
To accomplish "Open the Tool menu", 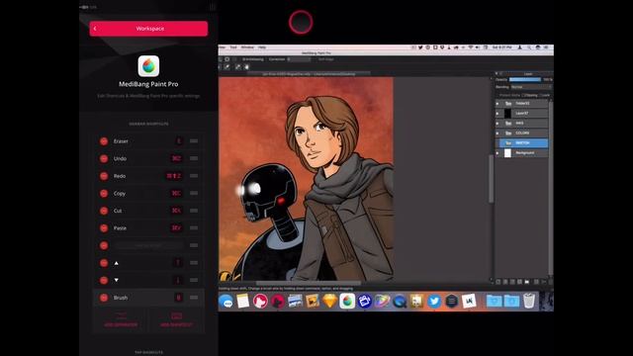I will click(x=233, y=47).
